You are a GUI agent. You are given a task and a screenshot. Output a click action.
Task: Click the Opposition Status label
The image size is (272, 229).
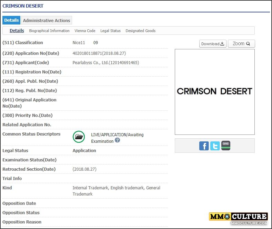(21, 213)
